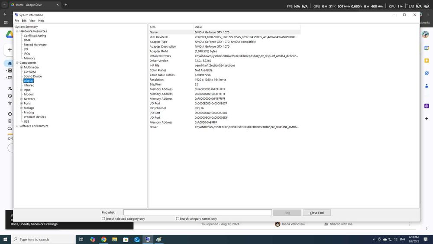
Task: Switch to Chrome on the taskbar
Action: [103, 239]
